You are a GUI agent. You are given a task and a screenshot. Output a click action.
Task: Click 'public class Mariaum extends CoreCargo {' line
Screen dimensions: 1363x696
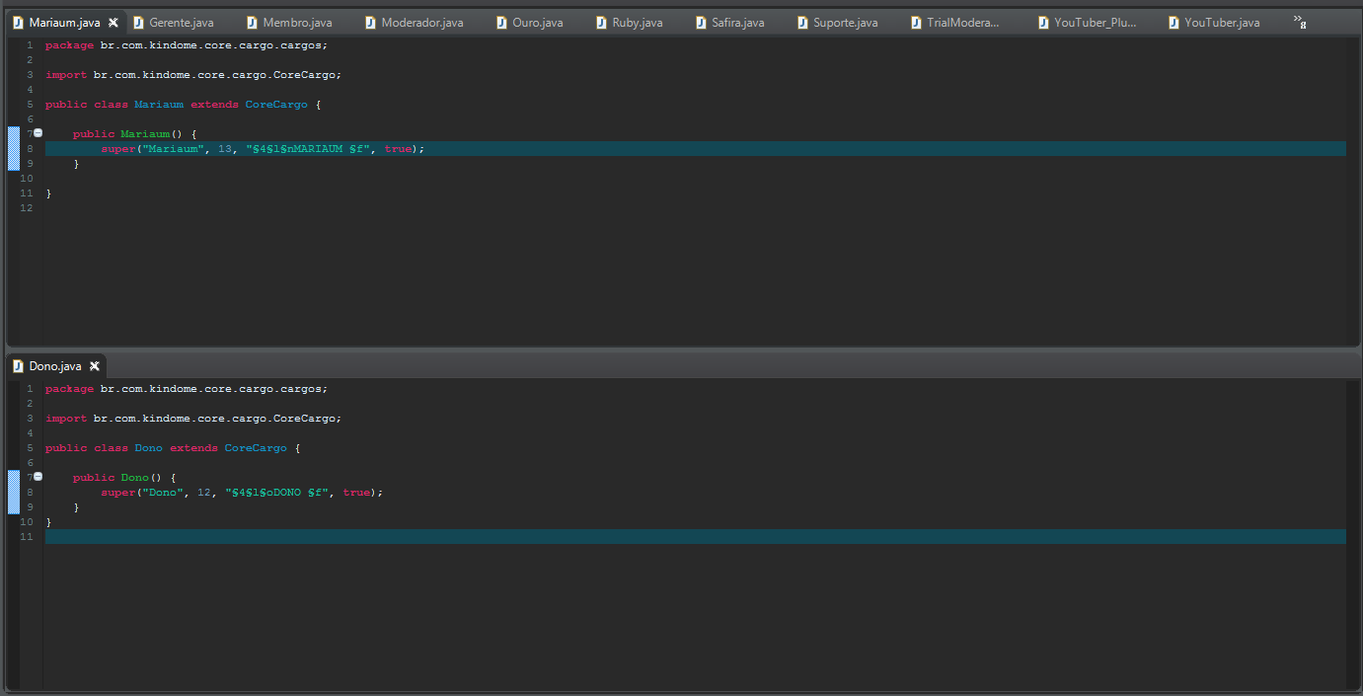(x=184, y=104)
